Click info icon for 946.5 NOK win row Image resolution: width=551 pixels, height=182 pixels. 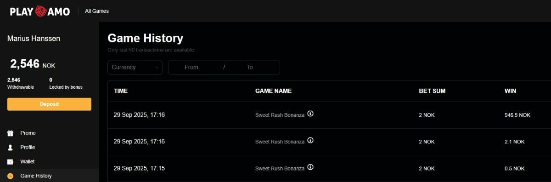click(x=310, y=114)
